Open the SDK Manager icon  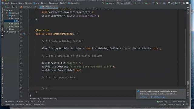click(x=179, y=3)
